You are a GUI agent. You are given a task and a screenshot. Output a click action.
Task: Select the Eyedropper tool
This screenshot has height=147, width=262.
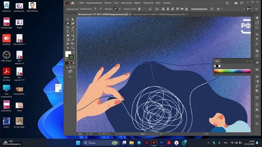(x=73, y=40)
